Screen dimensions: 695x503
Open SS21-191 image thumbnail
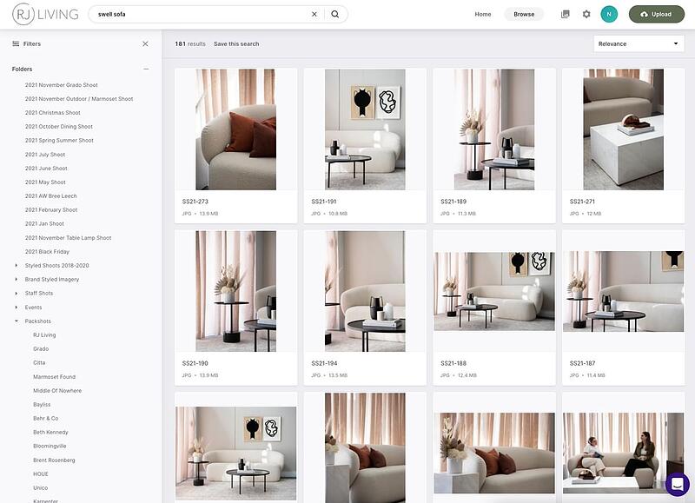(365, 129)
